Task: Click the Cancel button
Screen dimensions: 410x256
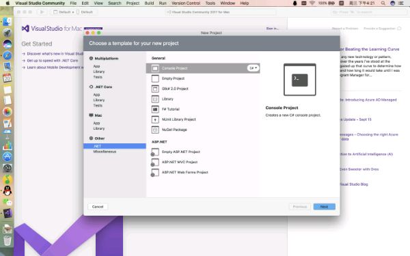Action: pos(98,207)
